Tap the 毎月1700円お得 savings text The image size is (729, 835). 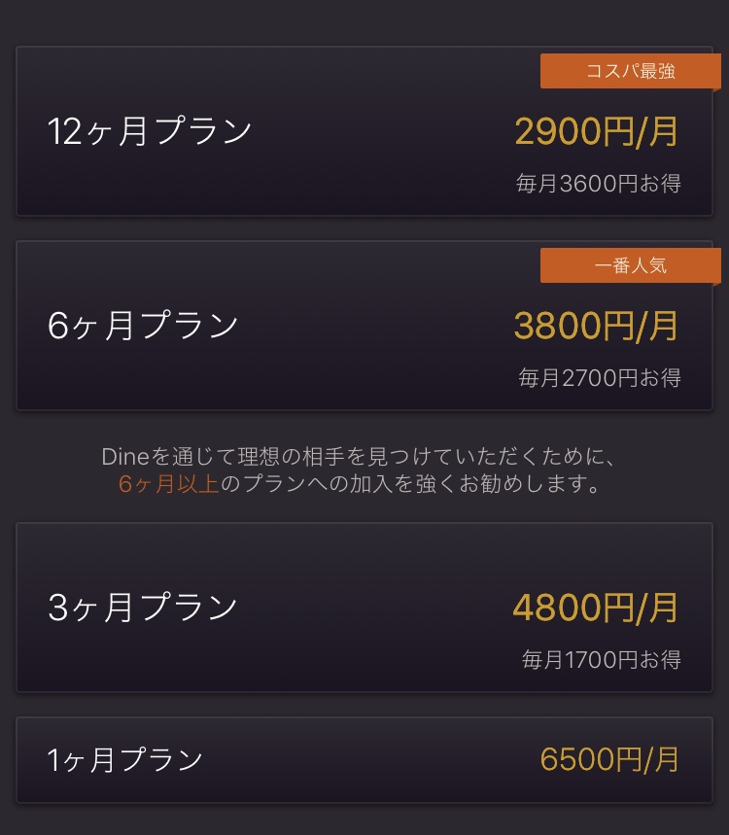pos(601,660)
